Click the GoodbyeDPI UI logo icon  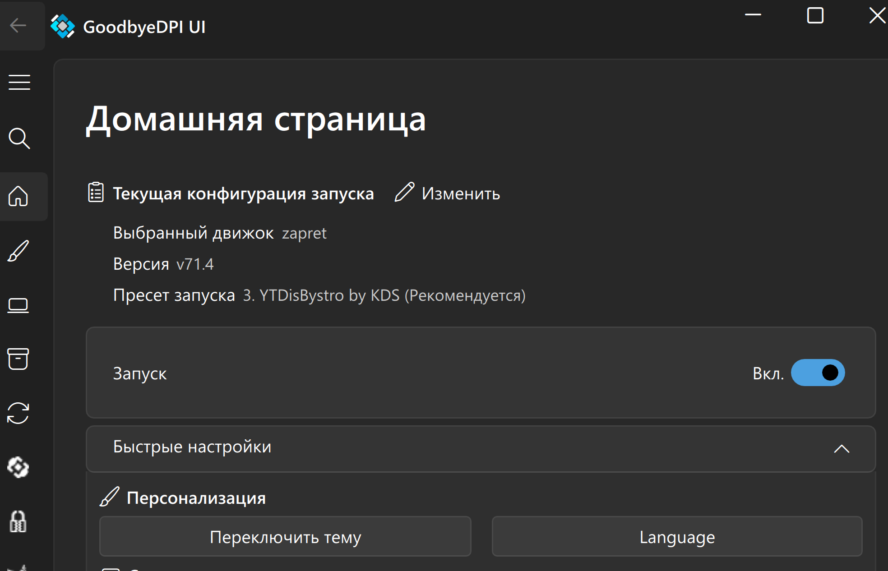tap(62, 26)
